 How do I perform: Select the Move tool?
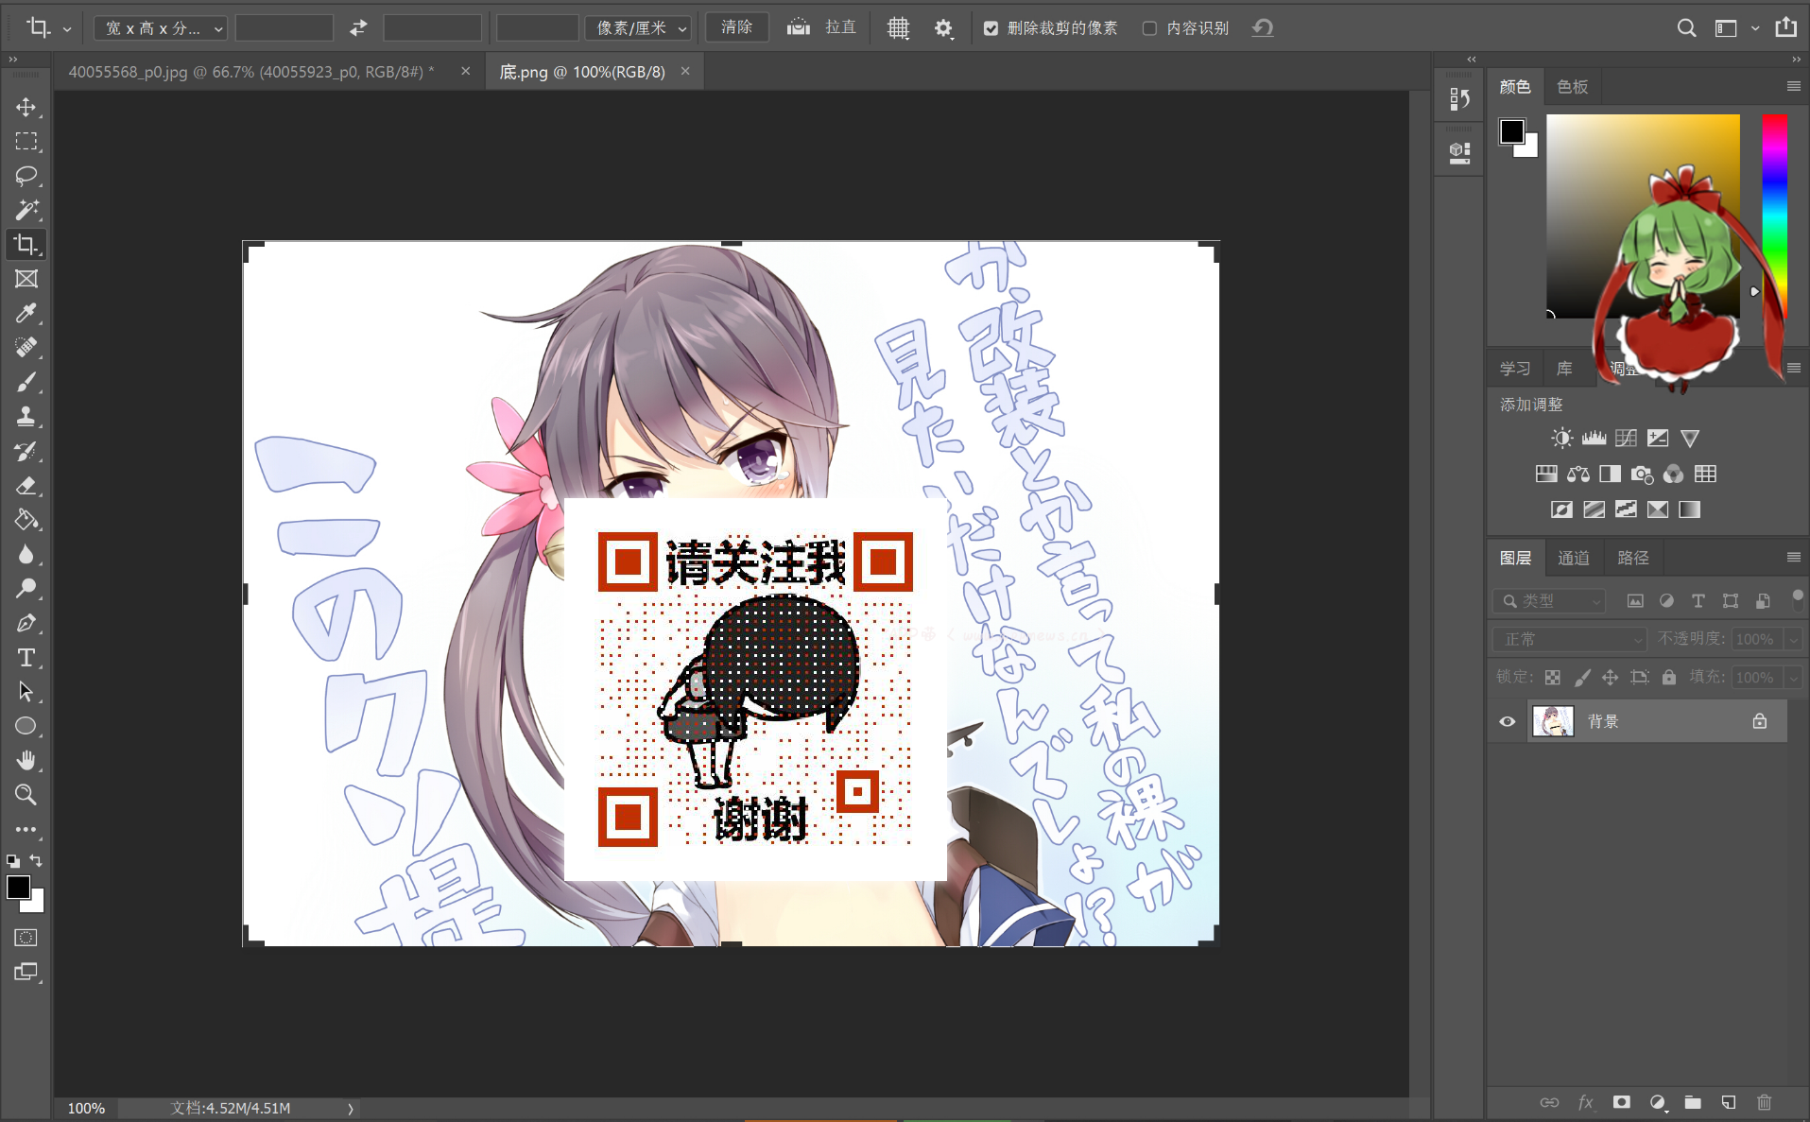point(26,107)
